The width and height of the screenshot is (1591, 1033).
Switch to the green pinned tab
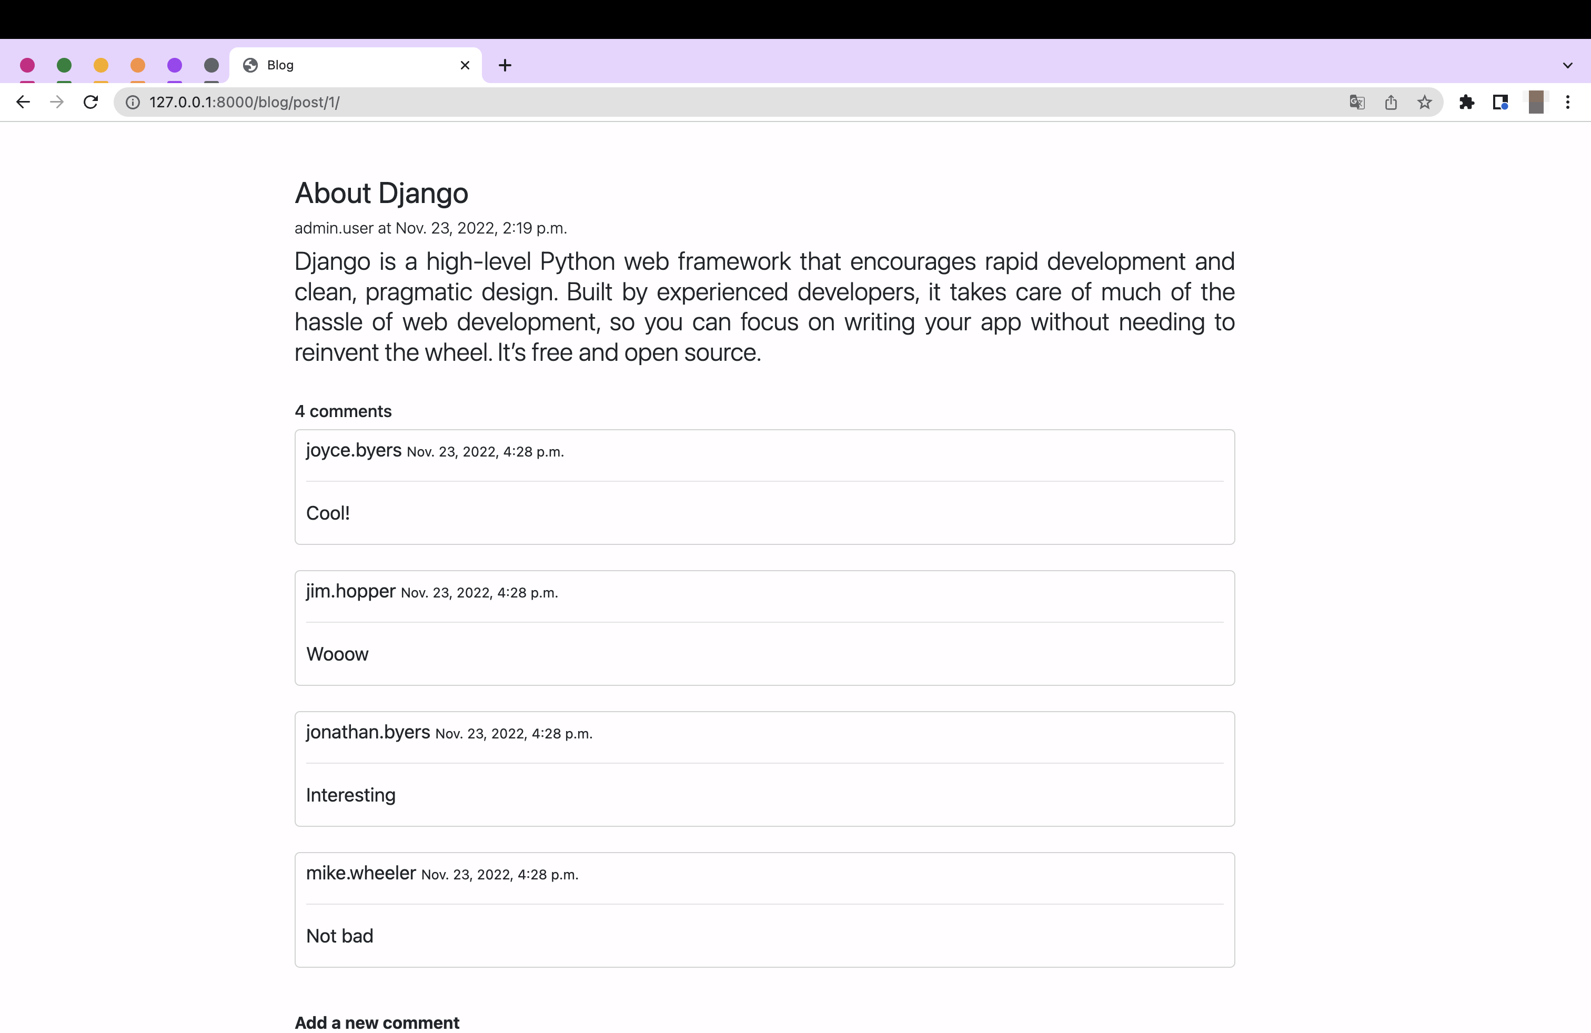(x=64, y=65)
